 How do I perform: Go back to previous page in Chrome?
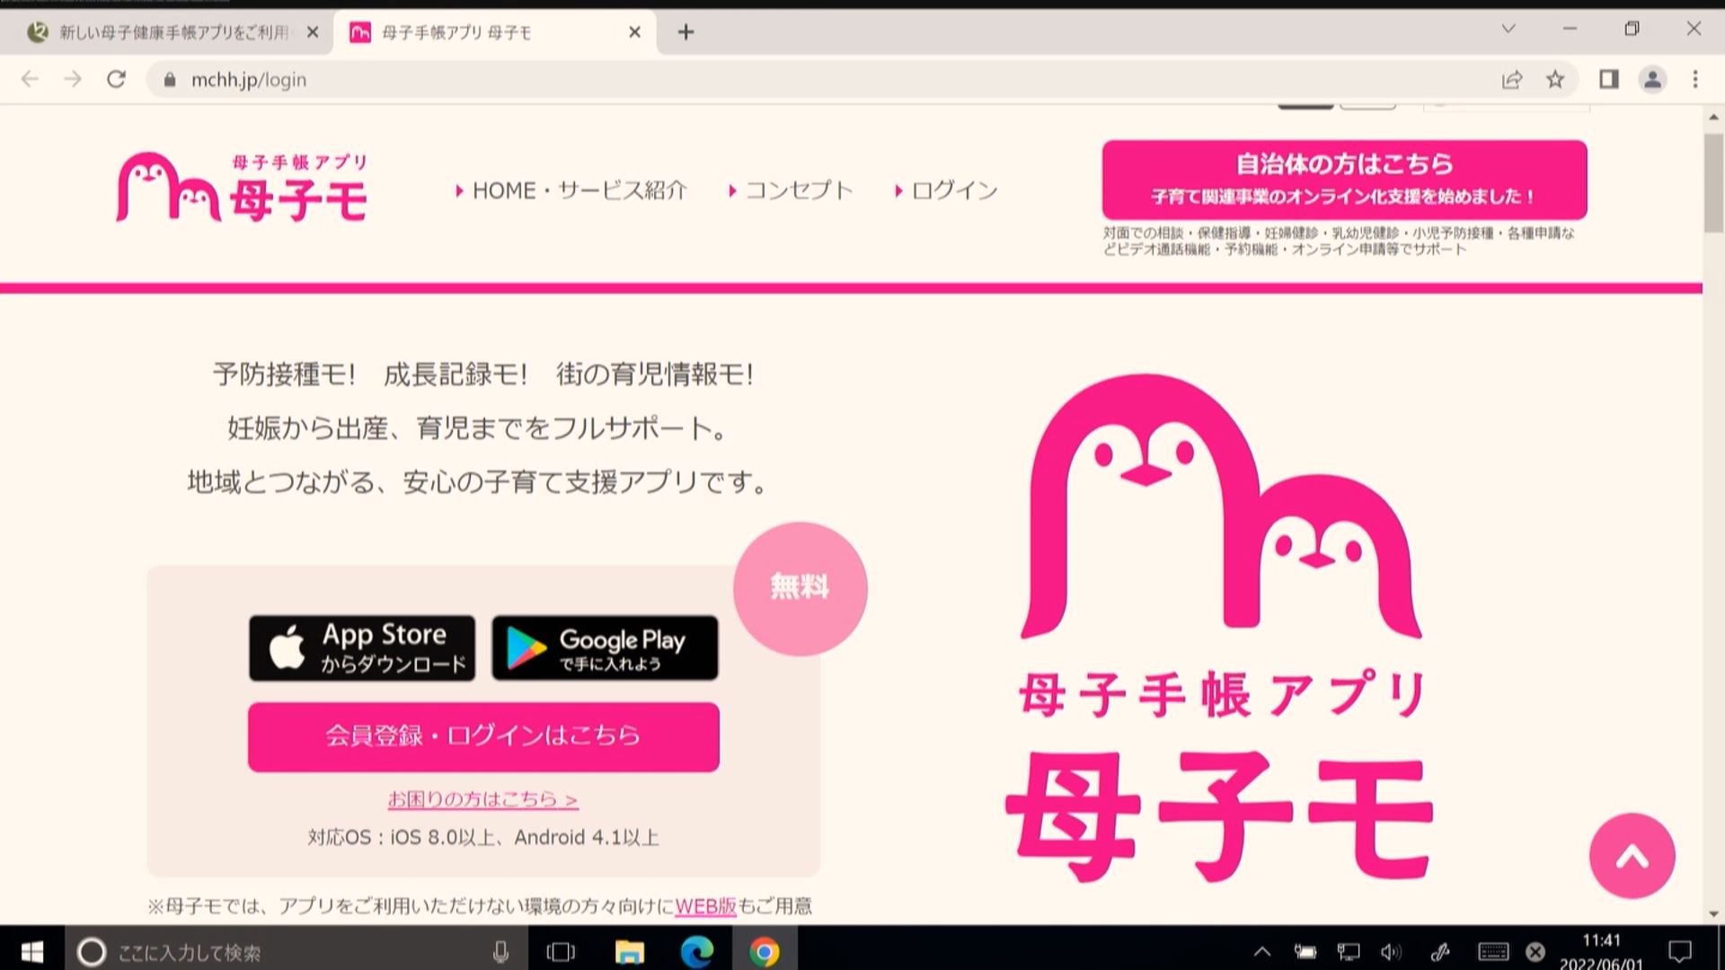click(x=30, y=79)
